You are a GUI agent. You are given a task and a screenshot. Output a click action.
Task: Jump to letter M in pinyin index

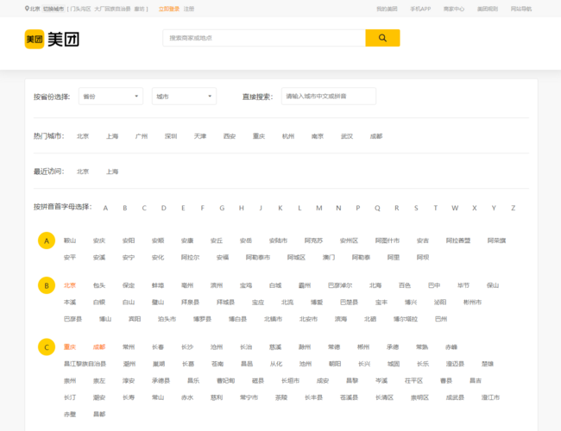[318, 208]
